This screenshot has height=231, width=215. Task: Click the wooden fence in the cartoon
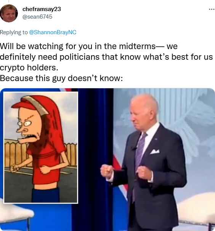click(15, 153)
